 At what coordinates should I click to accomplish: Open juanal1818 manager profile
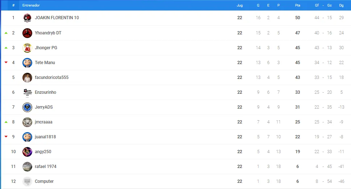tap(45, 137)
